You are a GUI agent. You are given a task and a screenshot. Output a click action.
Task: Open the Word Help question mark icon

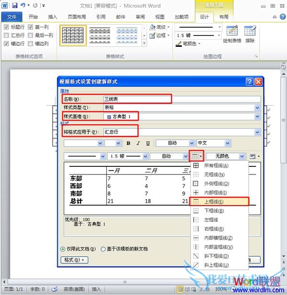click(283, 17)
